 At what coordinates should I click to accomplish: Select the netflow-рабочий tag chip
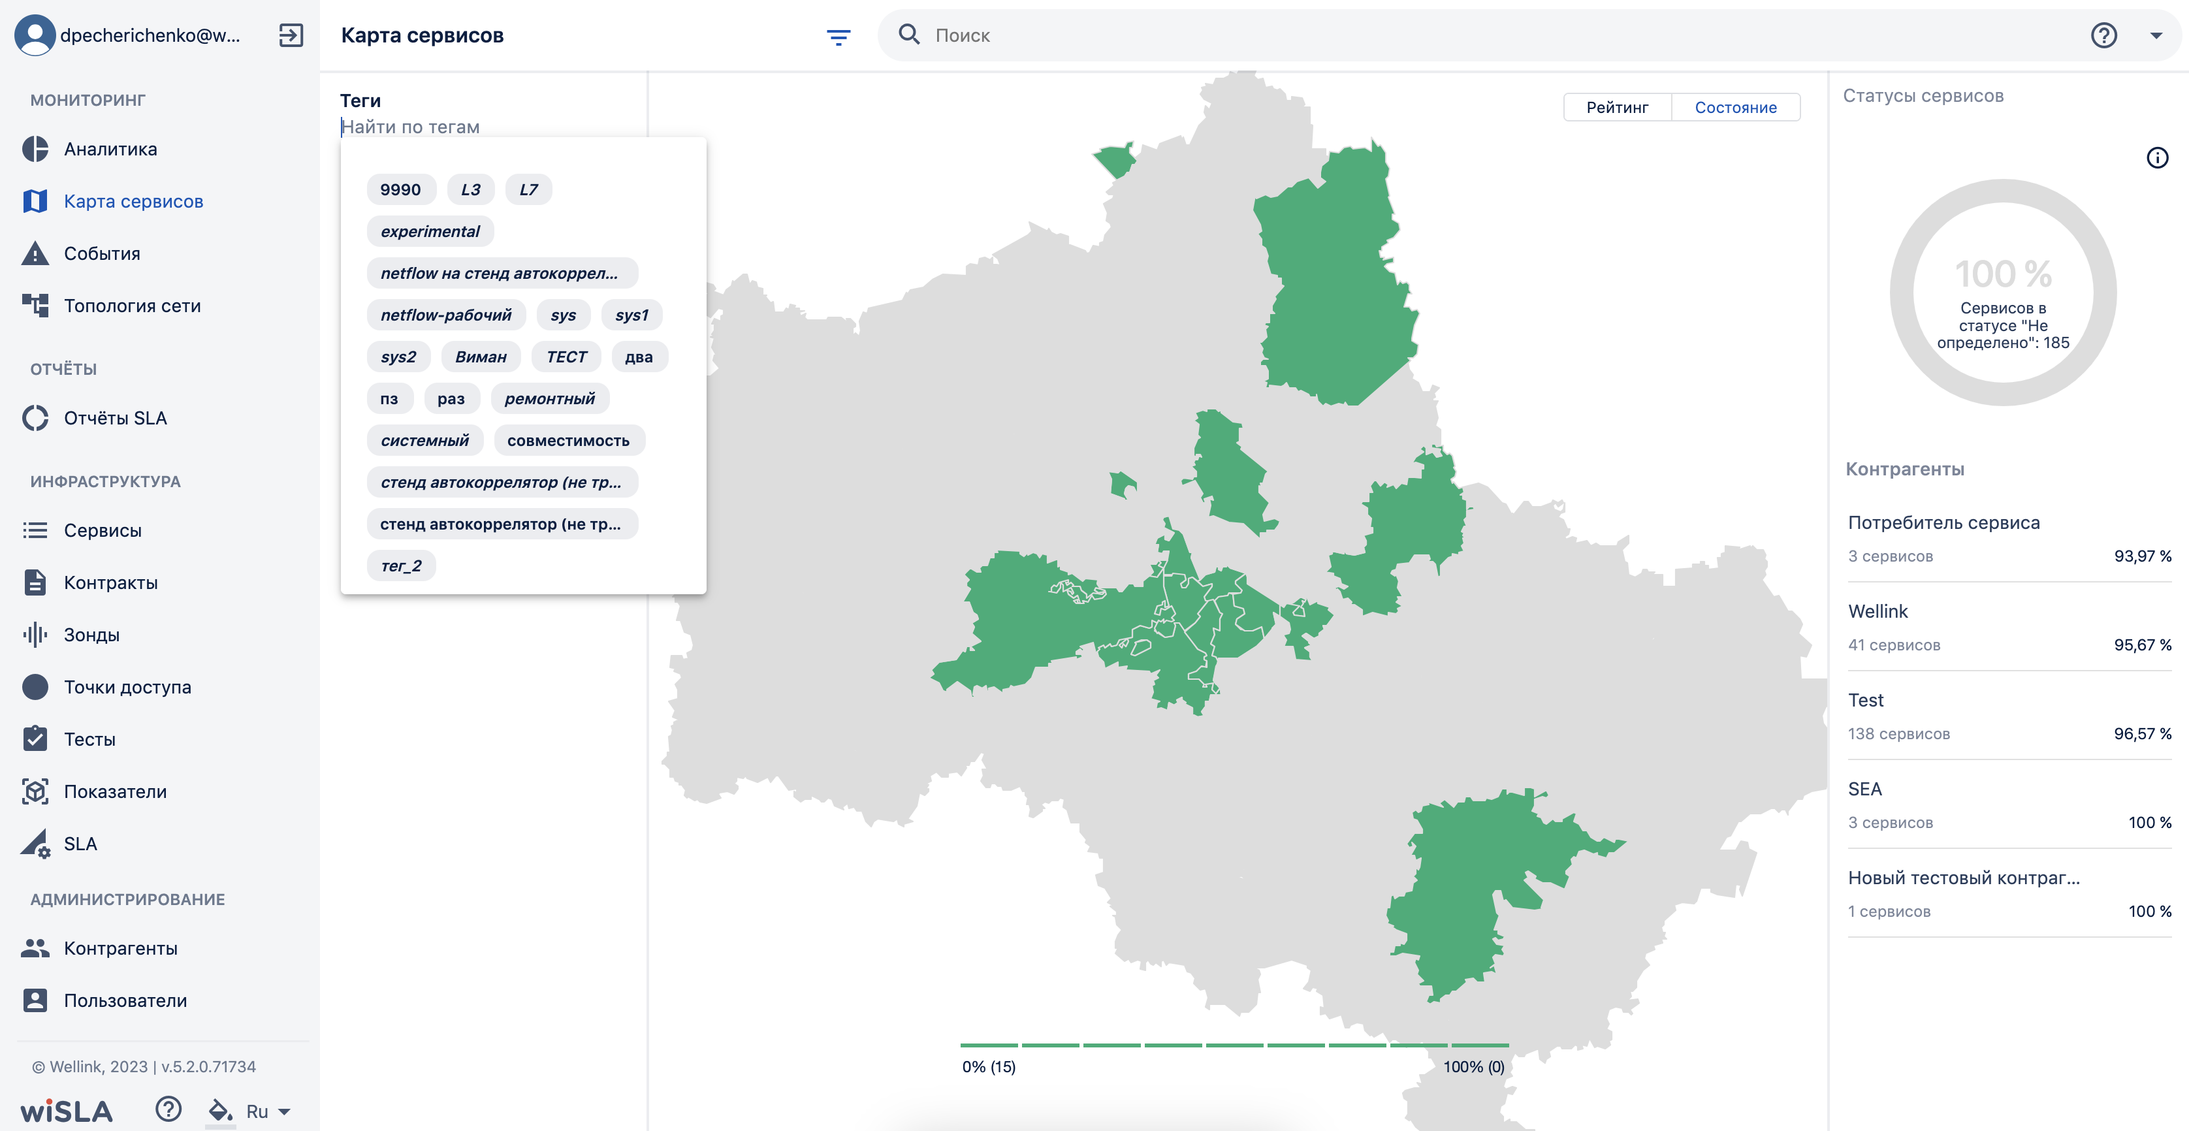tap(446, 315)
